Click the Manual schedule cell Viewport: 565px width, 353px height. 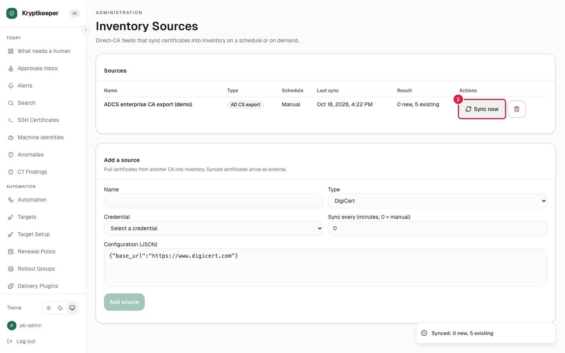[291, 104]
